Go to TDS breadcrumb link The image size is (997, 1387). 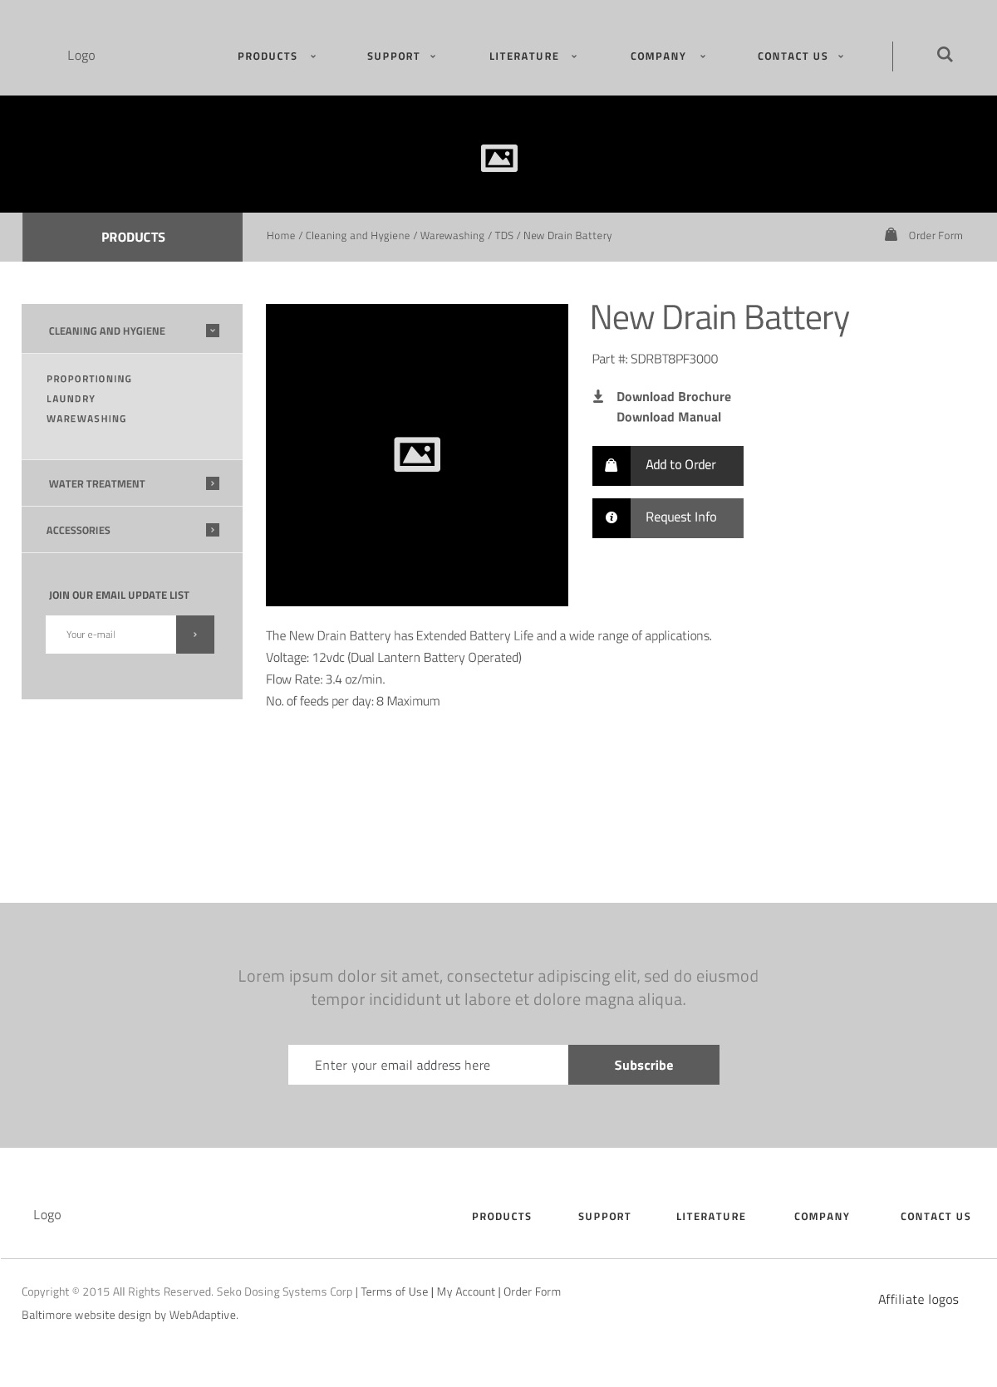pos(504,235)
